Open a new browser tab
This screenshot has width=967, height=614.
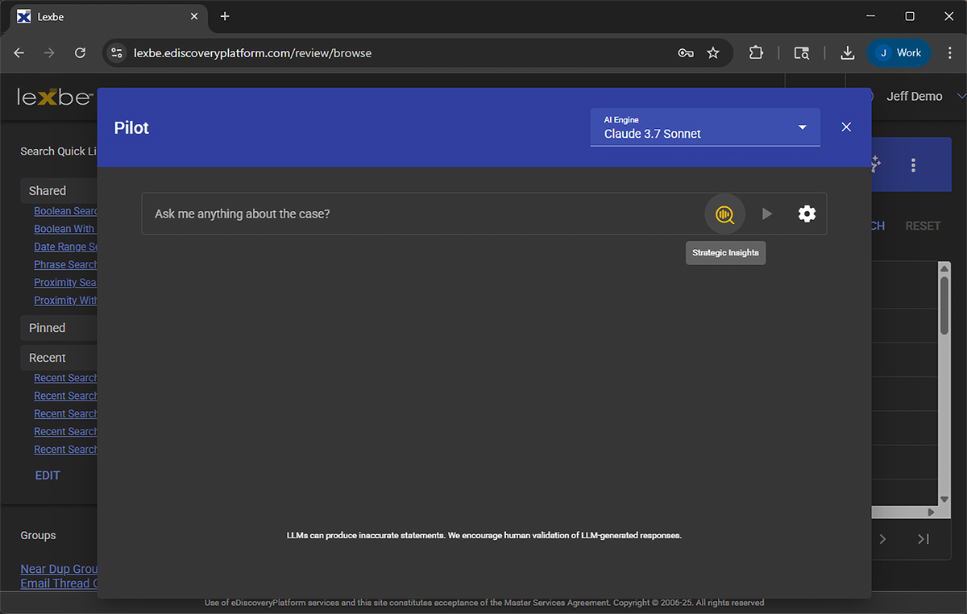pyautogui.click(x=225, y=16)
